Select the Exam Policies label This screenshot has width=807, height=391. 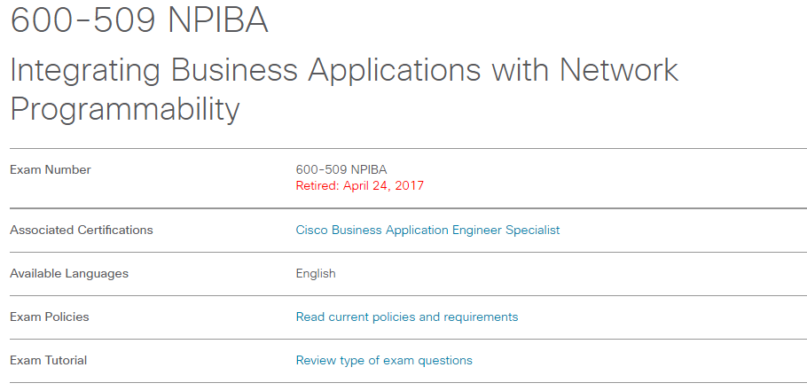[x=50, y=317]
